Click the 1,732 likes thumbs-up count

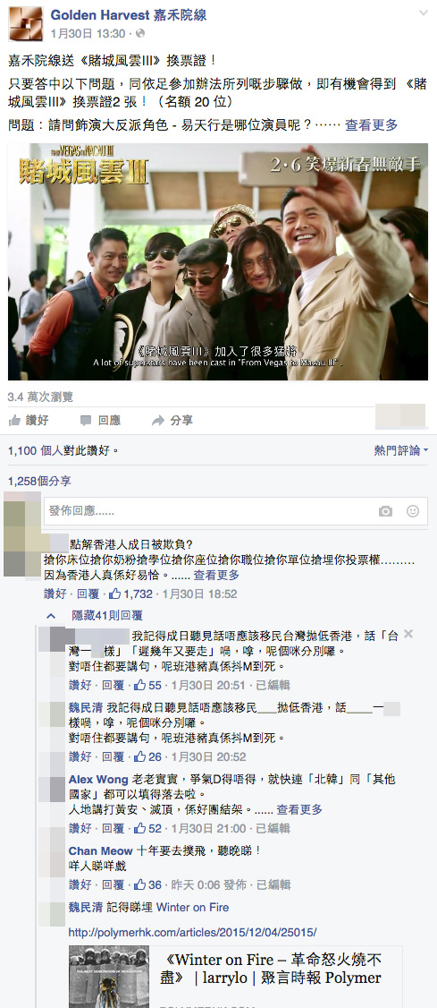[130, 594]
